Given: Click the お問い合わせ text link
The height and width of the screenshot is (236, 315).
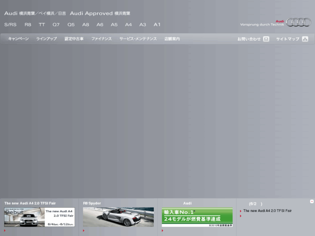Looking at the screenshot, I should (249, 39).
